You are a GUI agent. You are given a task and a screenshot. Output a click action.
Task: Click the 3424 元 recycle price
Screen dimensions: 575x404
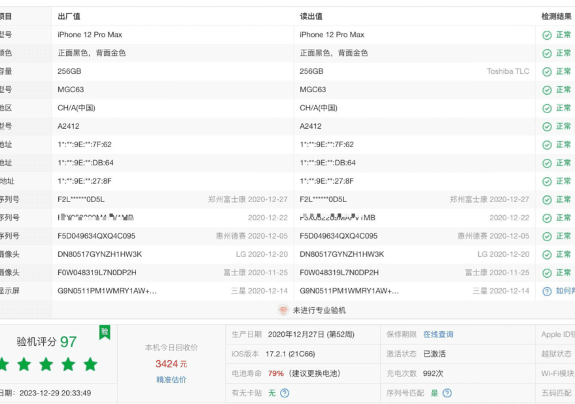point(171,363)
